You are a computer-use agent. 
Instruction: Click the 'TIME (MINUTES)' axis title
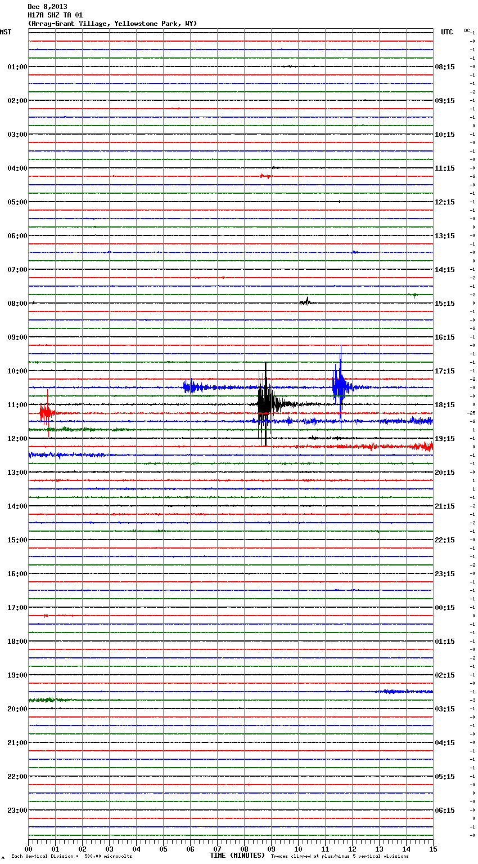click(237, 856)
